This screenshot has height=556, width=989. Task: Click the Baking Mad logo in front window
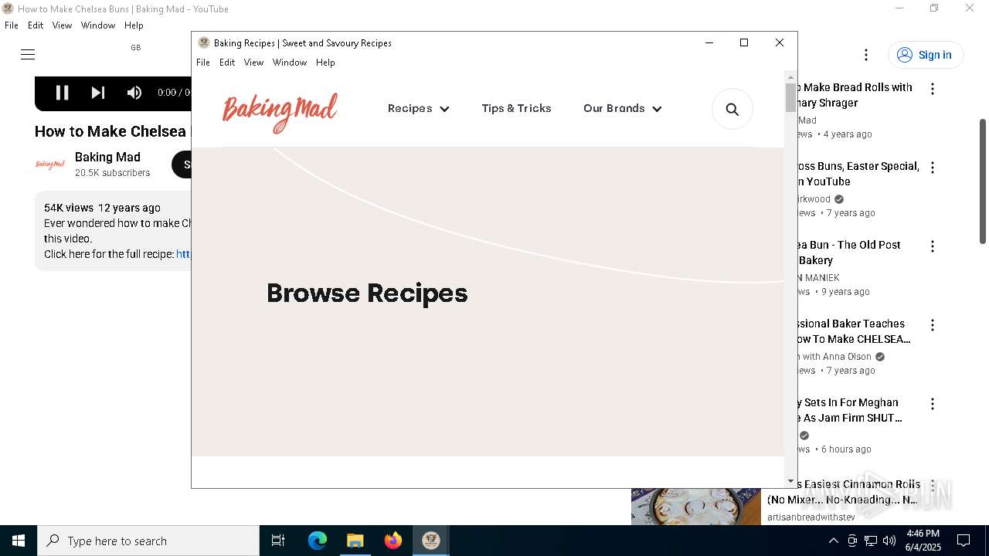click(280, 113)
